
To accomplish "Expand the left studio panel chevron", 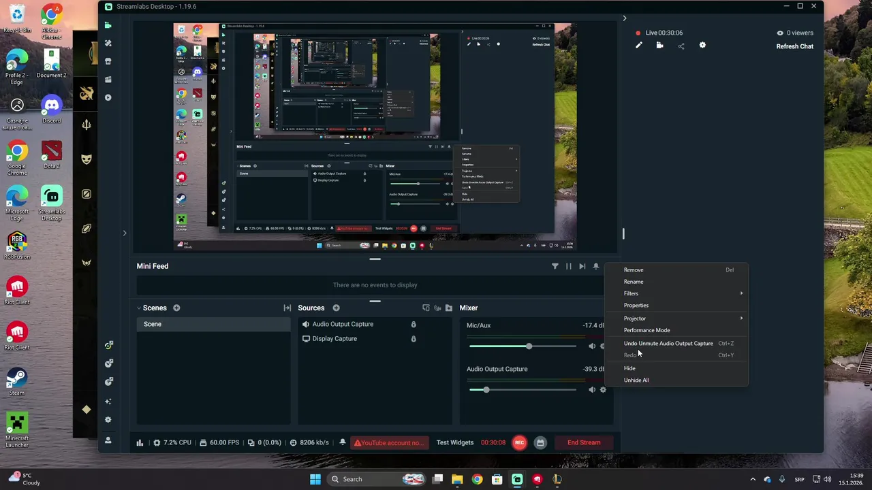I will pyautogui.click(x=125, y=233).
